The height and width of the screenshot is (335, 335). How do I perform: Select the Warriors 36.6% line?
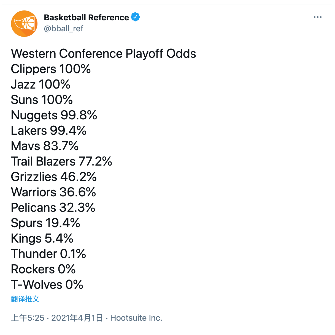tap(53, 192)
